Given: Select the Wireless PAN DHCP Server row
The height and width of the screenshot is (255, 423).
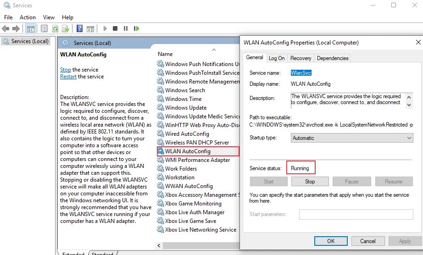Looking at the screenshot, I should click(x=198, y=142).
